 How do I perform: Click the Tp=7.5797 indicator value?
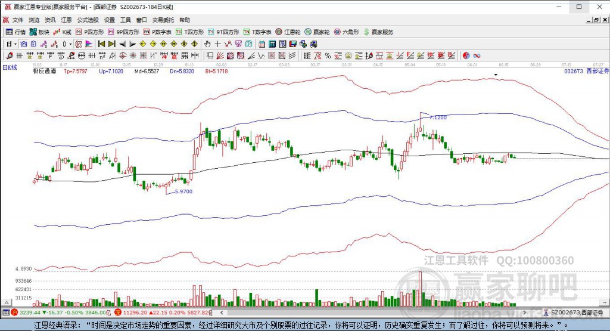pyautogui.click(x=76, y=71)
